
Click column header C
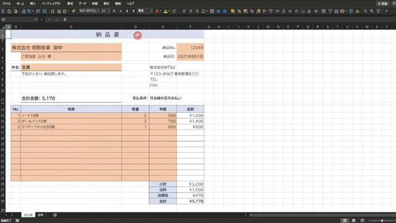click(71, 27)
